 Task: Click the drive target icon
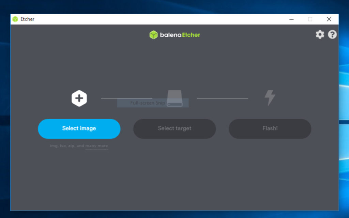click(175, 98)
